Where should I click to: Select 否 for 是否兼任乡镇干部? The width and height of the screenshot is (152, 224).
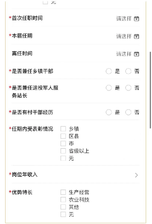(x=128, y=71)
